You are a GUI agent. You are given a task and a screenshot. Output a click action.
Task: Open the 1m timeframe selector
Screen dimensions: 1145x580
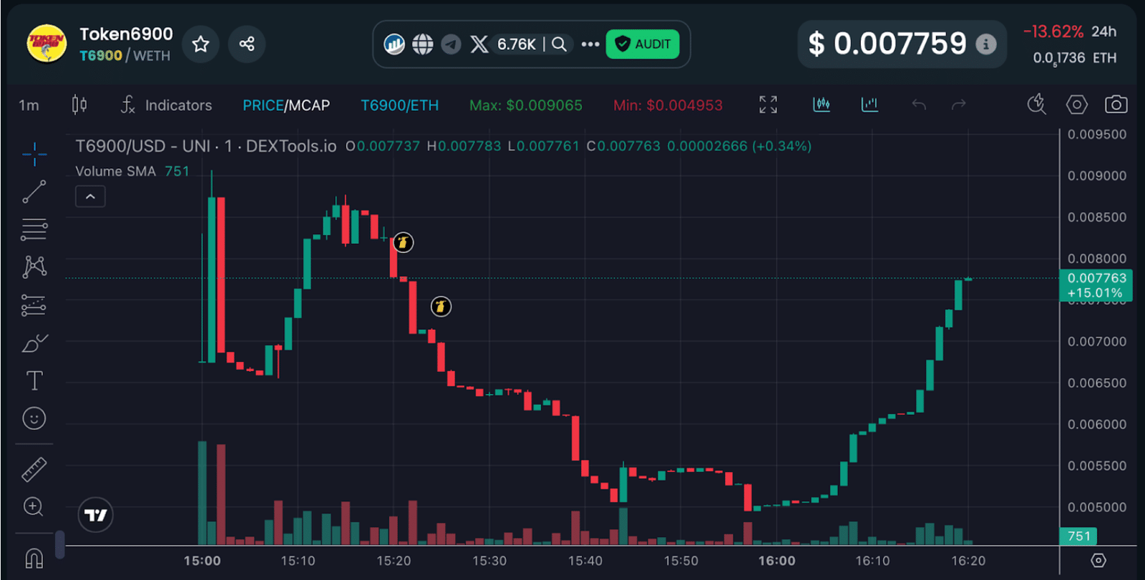(x=29, y=106)
